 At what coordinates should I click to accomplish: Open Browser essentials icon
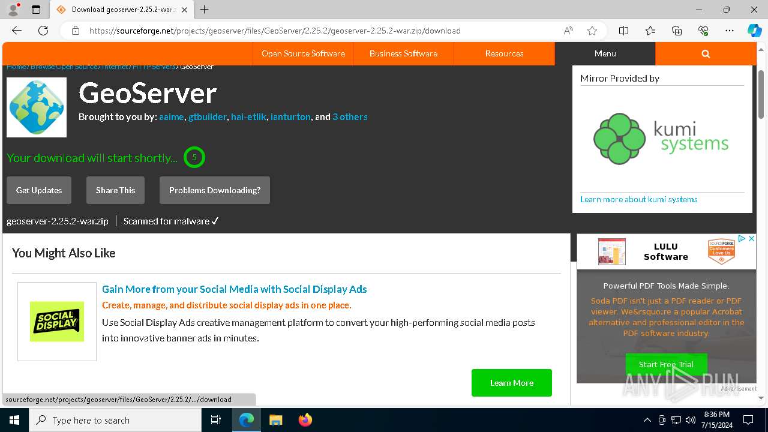(703, 31)
